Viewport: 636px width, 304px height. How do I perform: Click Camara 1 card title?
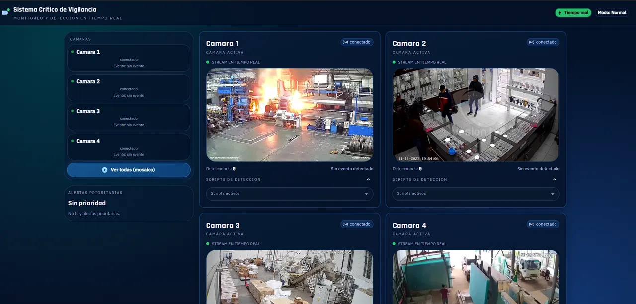[x=223, y=43]
